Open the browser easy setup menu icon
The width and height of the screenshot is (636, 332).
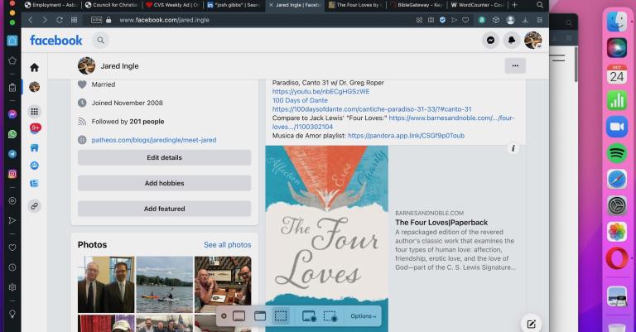539,20
